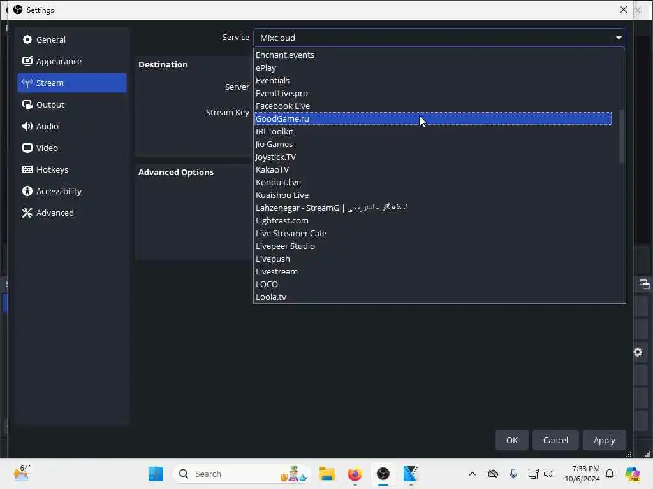Switch to the Advanced settings tab
The image size is (653, 489).
pyautogui.click(x=72, y=213)
